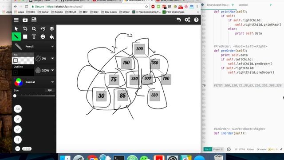Reload the sketch.io page
284x160 pixels.
(x=27, y=7)
